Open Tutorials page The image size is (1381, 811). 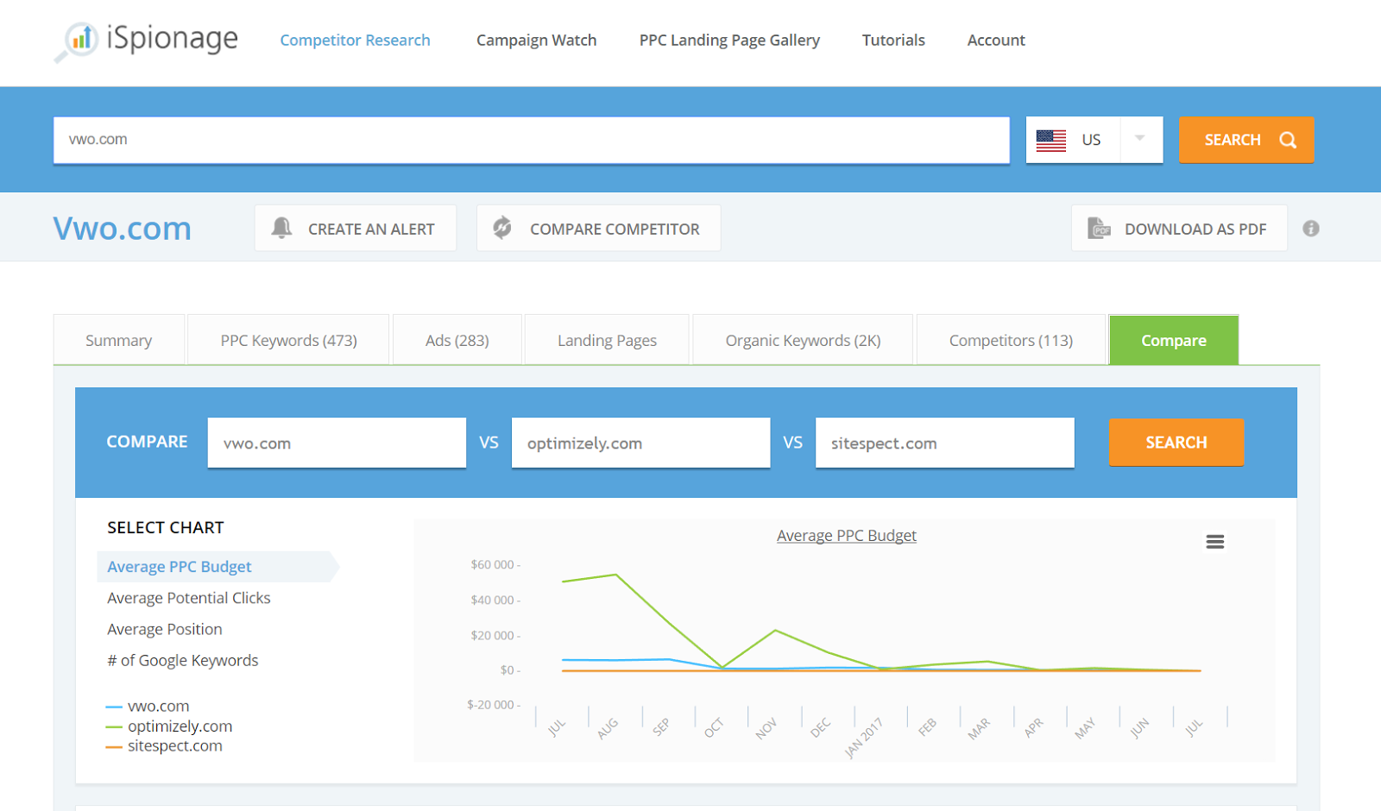[893, 41]
